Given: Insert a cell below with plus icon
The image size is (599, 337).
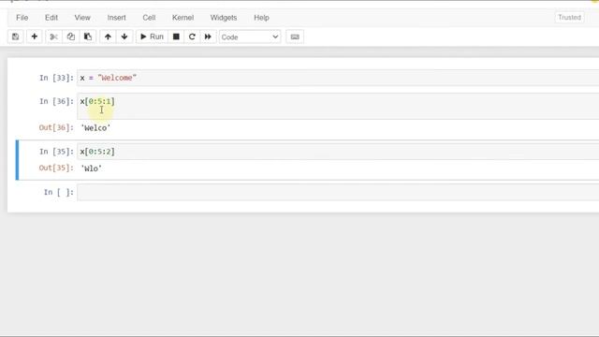Looking at the screenshot, I should [34, 37].
